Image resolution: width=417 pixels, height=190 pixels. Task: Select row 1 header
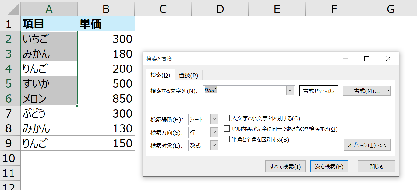(x=10, y=24)
